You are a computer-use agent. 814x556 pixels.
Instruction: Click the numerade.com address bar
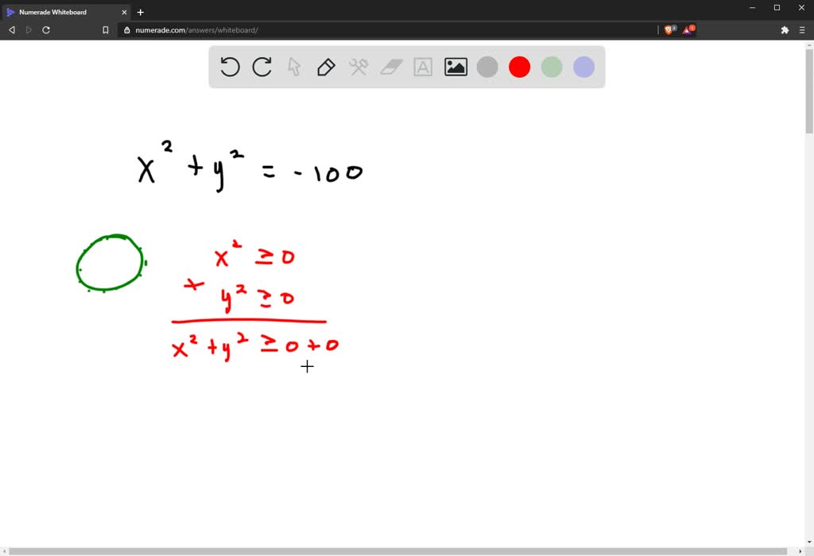[388, 30]
